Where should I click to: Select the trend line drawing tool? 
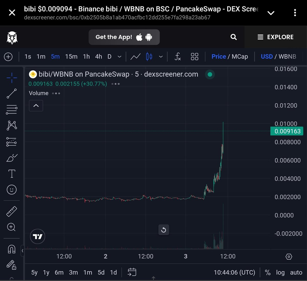coord(12,94)
